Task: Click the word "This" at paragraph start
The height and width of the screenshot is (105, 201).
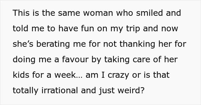Action: pos(21,13)
